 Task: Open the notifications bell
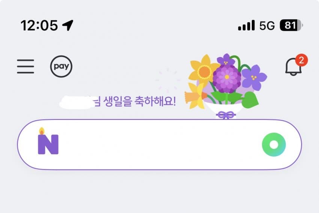293,68
